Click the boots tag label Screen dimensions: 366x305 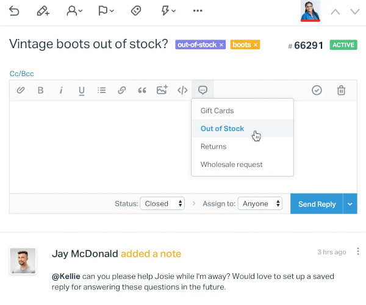(x=242, y=44)
